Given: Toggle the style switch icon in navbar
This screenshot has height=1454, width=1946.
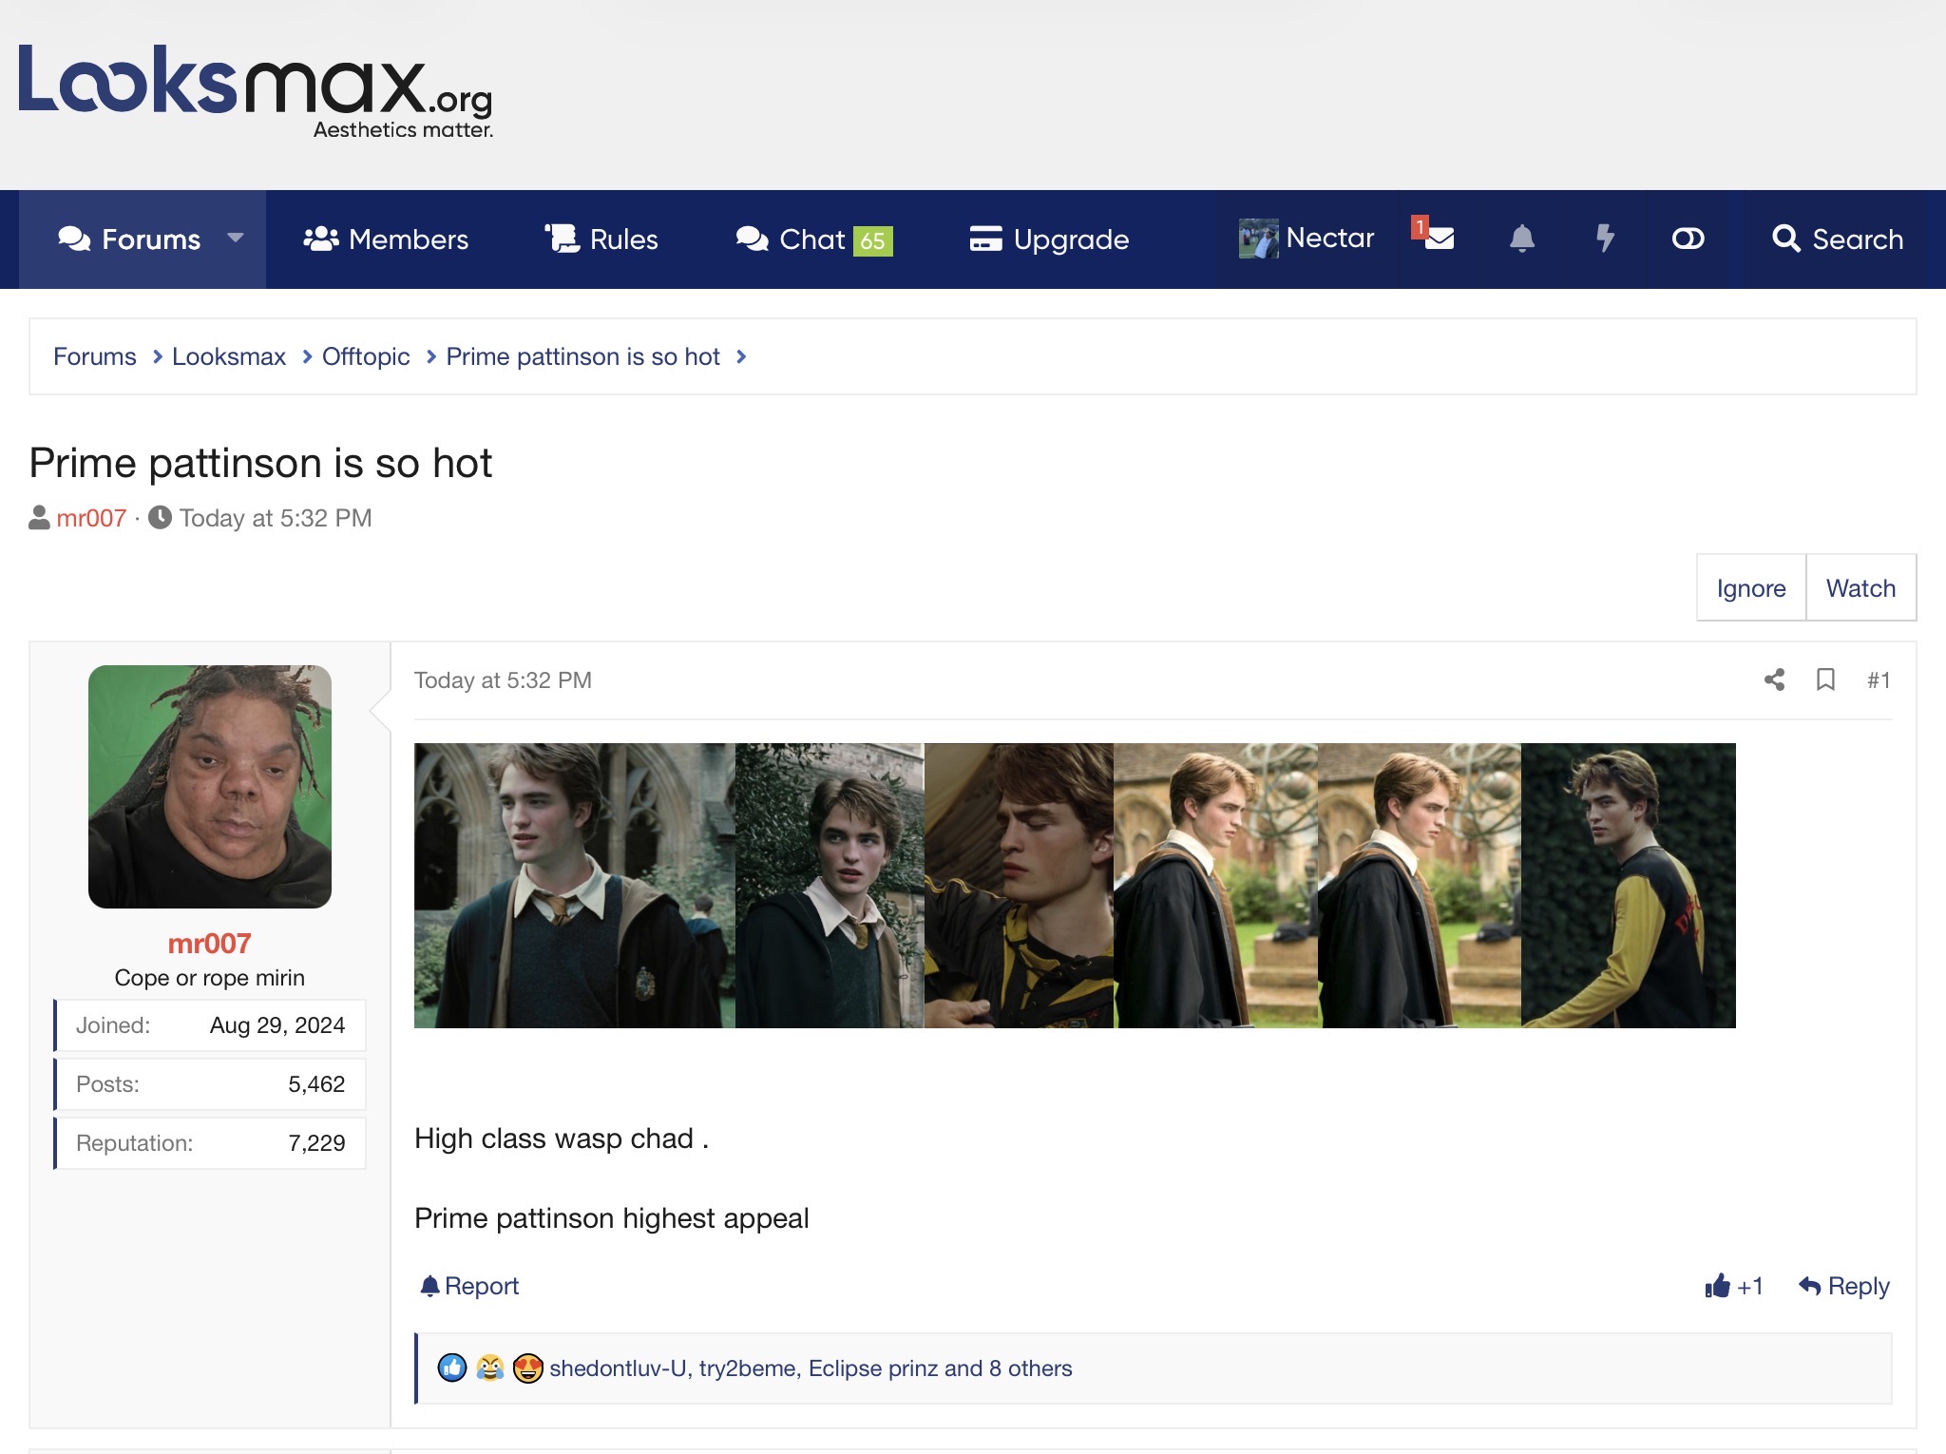Looking at the screenshot, I should click(1688, 239).
